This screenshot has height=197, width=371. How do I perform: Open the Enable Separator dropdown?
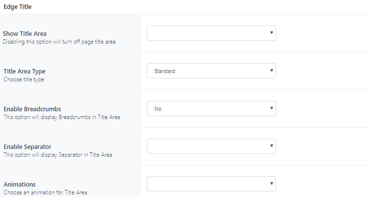(212, 146)
